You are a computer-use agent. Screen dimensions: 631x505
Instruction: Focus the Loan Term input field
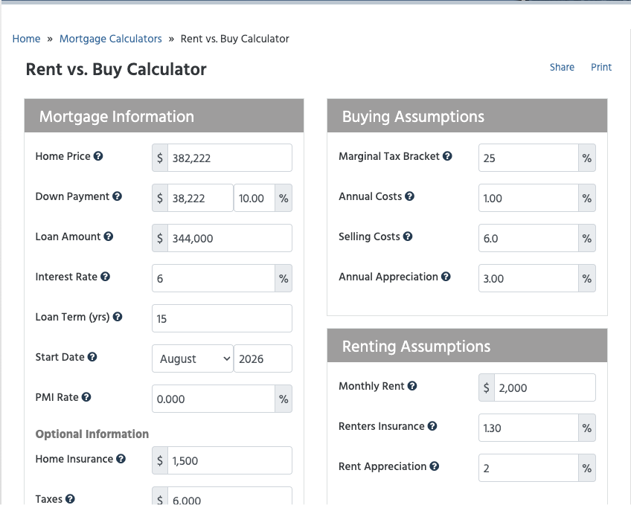[222, 318]
